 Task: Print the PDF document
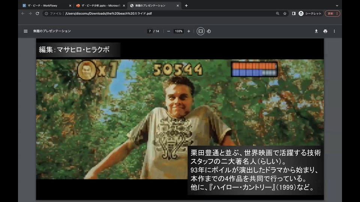325,31
